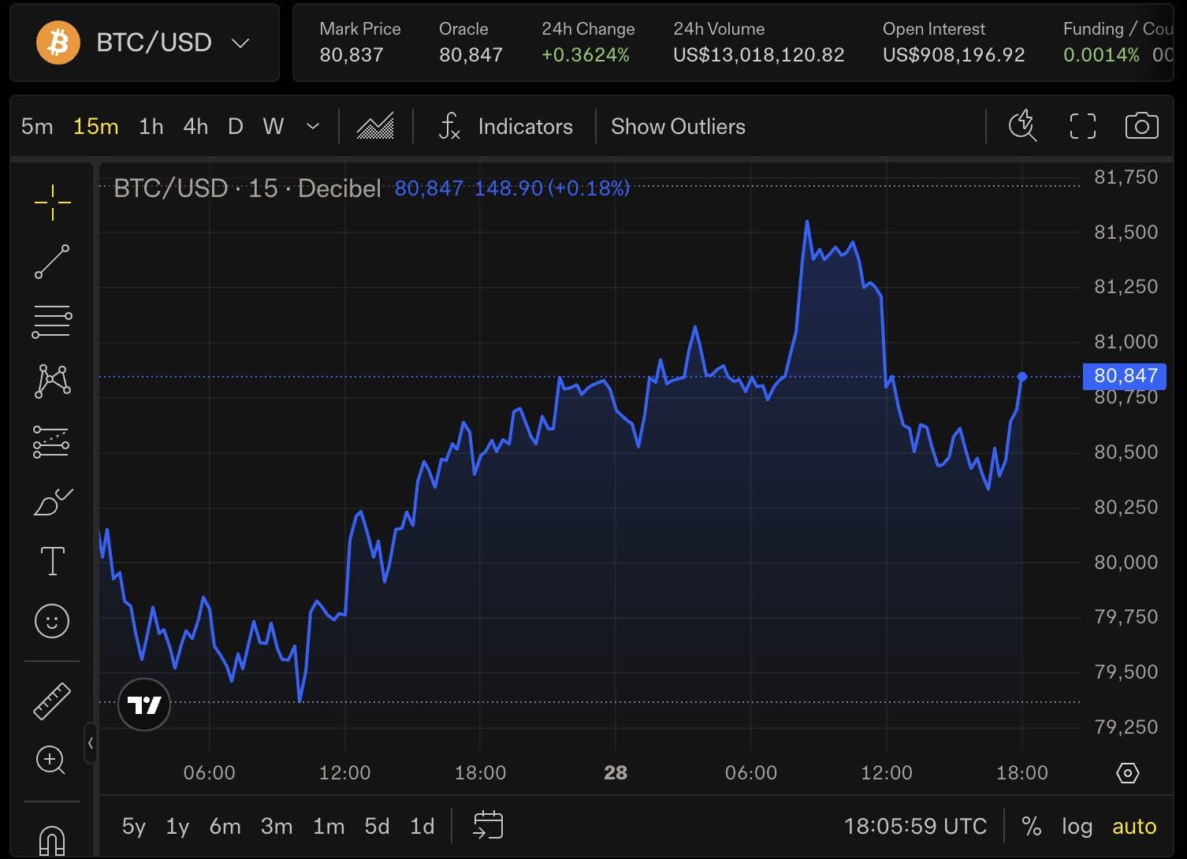Screen dimensions: 1187x859
Task: Select the 15m interval
Action: pyautogui.click(x=95, y=126)
